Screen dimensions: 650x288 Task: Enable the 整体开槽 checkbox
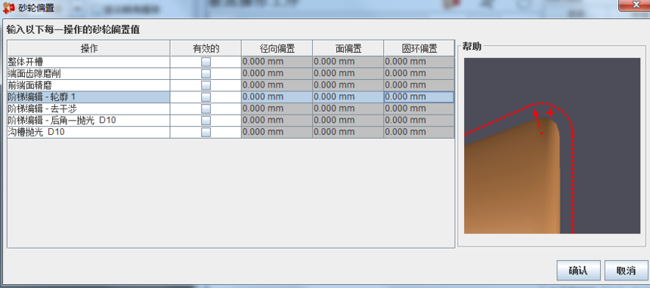(206, 62)
